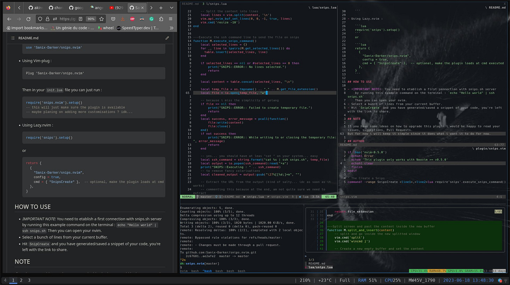Image resolution: width=510 pixels, height=285 pixels.
Task: Select the active ^bash tmux window
Action: [207, 271]
